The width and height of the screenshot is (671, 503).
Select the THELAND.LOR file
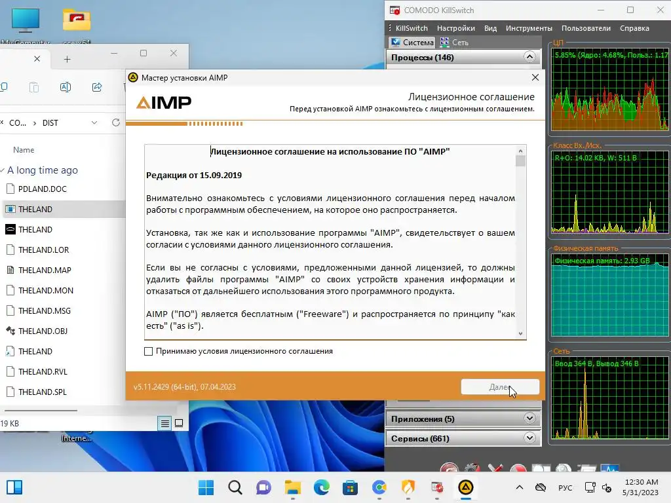44,250
